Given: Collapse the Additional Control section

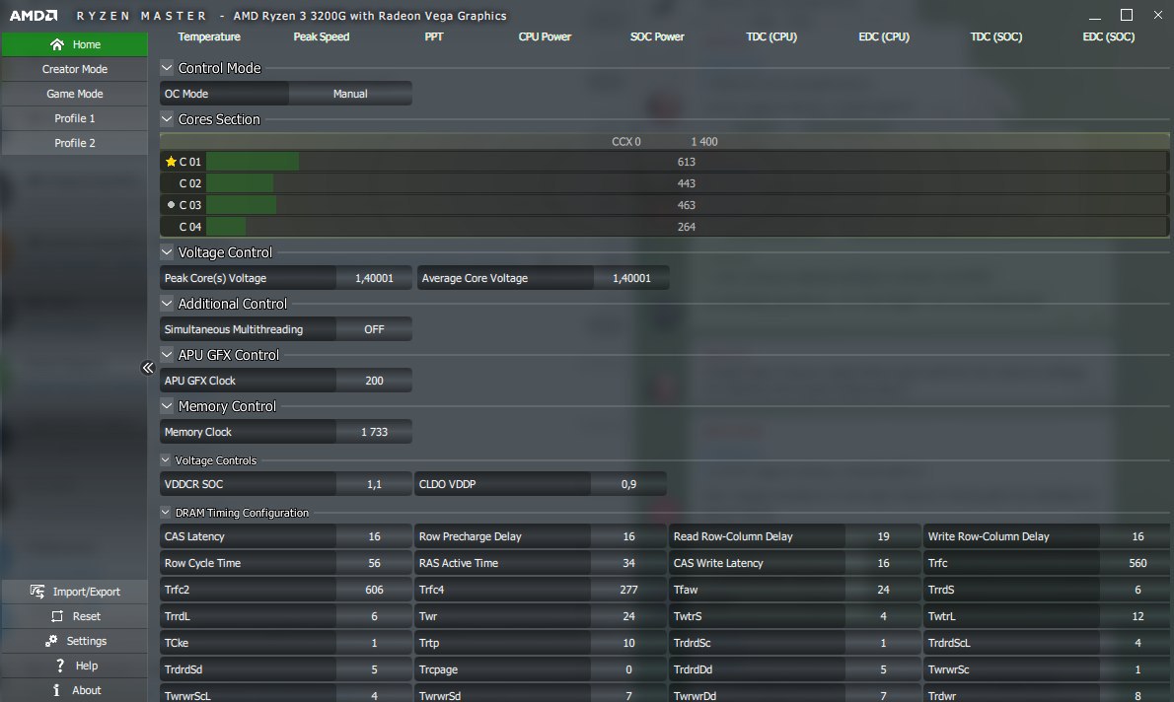Looking at the screenshot, I should 167,303.
